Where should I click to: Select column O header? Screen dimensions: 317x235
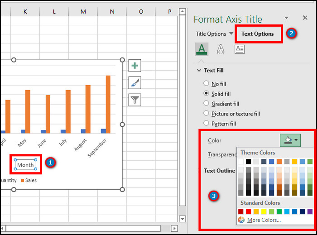[141, 12]
